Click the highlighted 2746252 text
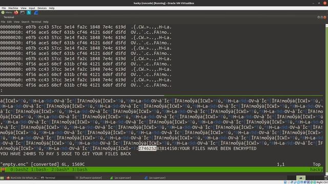 (148, 149)
